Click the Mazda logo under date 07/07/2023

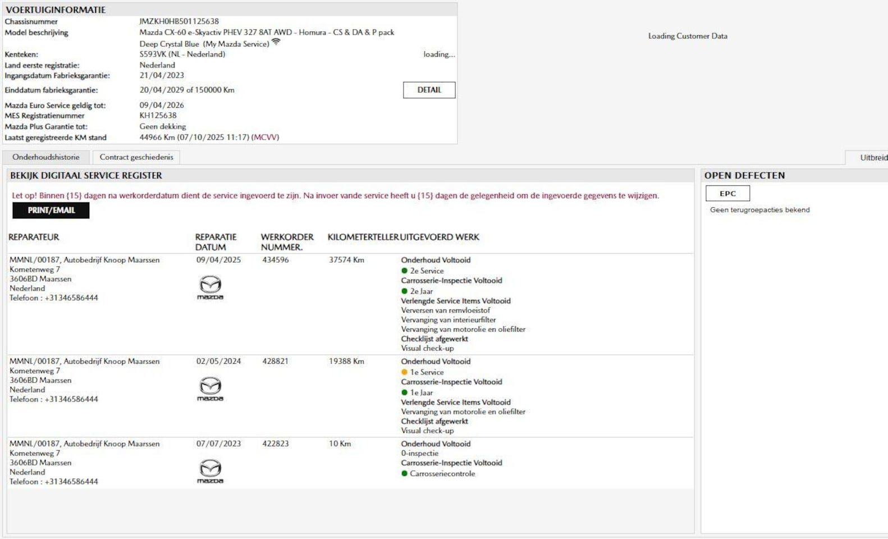[210, 471]
